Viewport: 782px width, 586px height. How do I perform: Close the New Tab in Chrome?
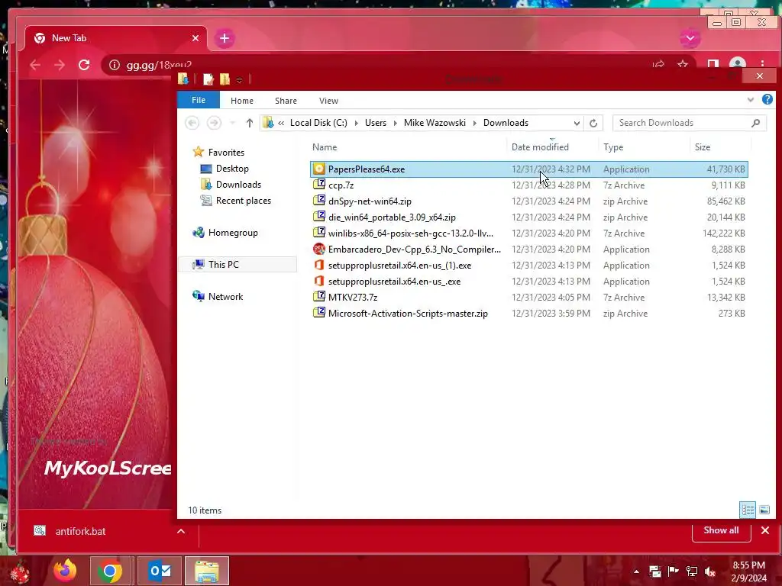tap(195, 38)
